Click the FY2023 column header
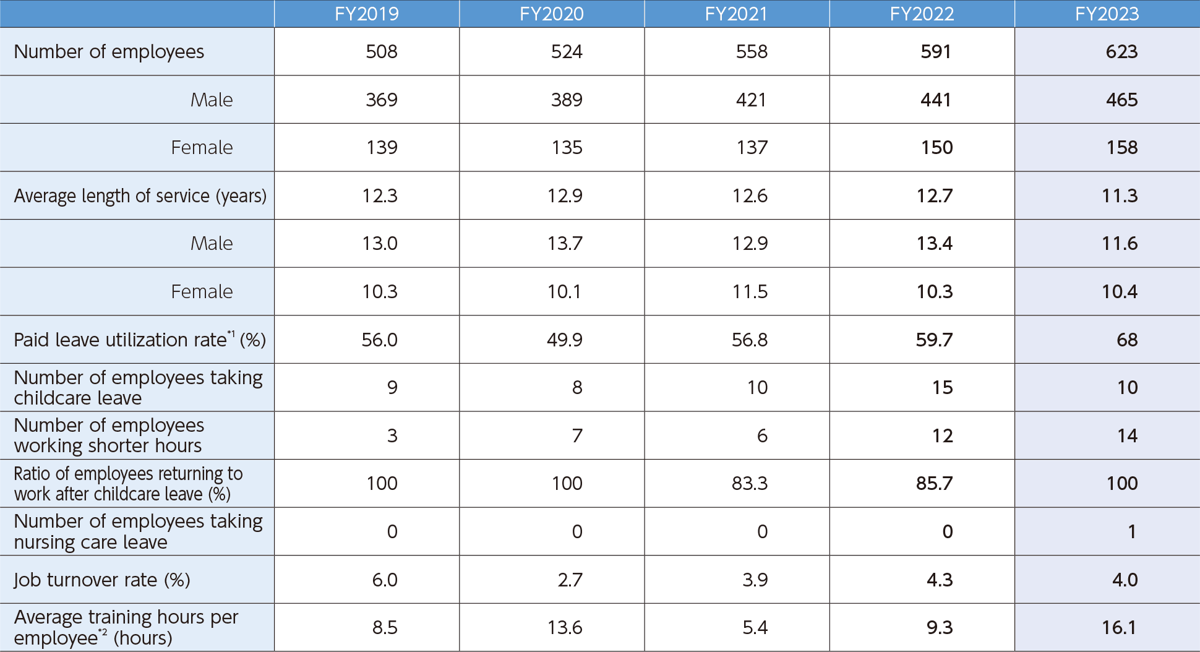 1107,14
